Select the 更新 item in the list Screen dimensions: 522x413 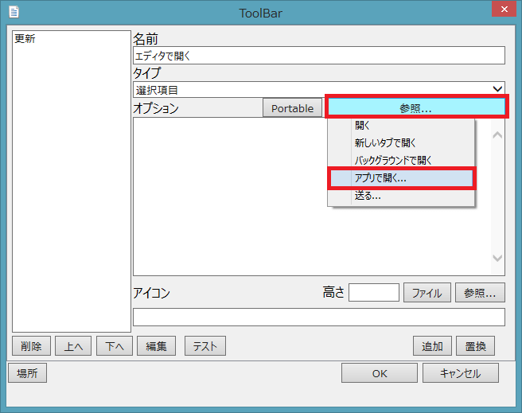[25, 38]
